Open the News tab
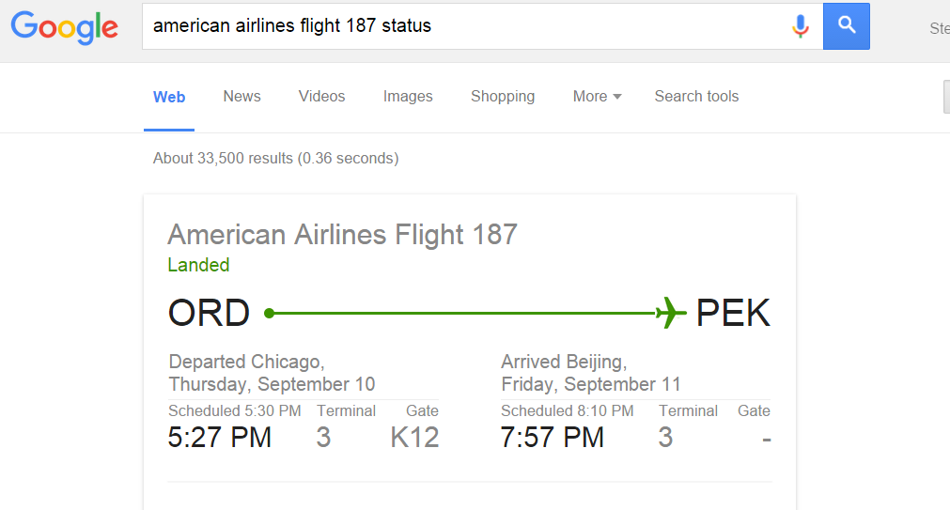Image resolution: width=950 pixels, height=510 pixels. [241, 97]
